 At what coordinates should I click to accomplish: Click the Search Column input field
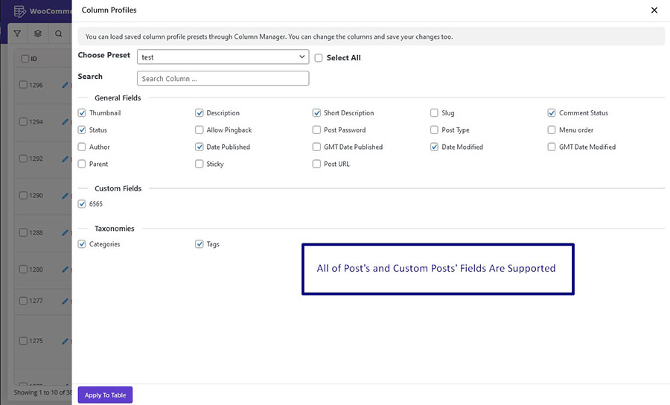(x=223, y=78)
